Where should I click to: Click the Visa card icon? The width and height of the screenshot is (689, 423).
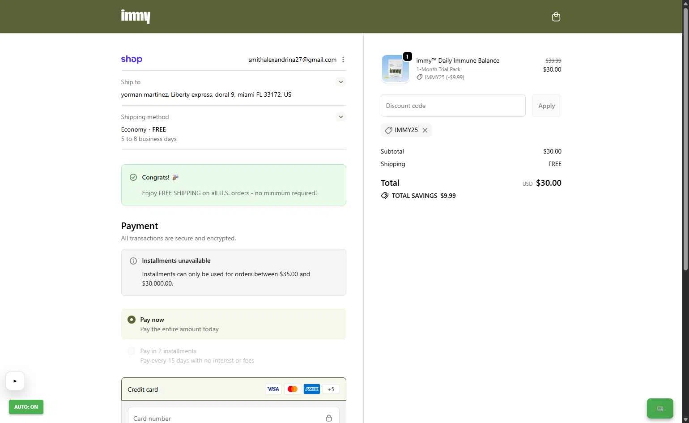(273, 389)
